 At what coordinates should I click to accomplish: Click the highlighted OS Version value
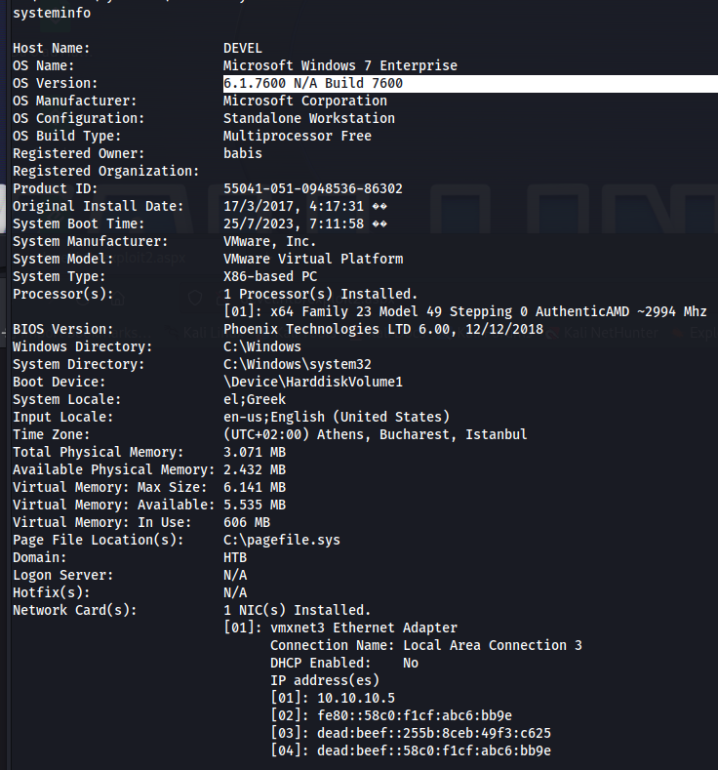313,83
